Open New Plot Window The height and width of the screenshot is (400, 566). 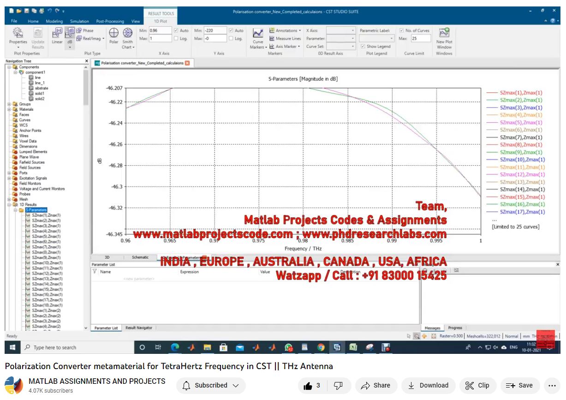444,37
